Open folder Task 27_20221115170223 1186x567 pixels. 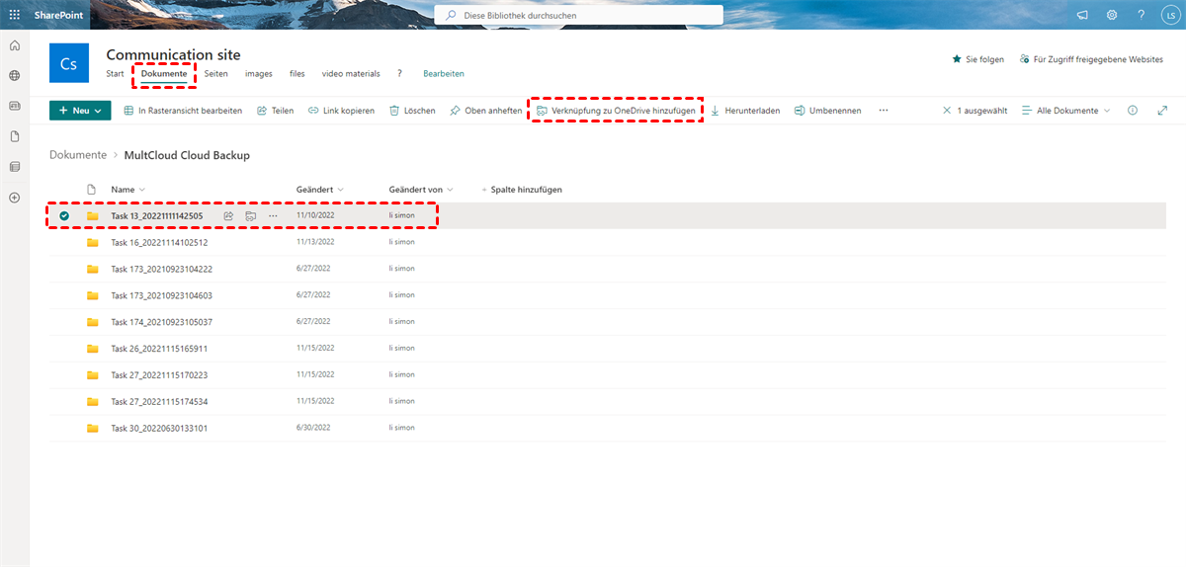point(159,375)
